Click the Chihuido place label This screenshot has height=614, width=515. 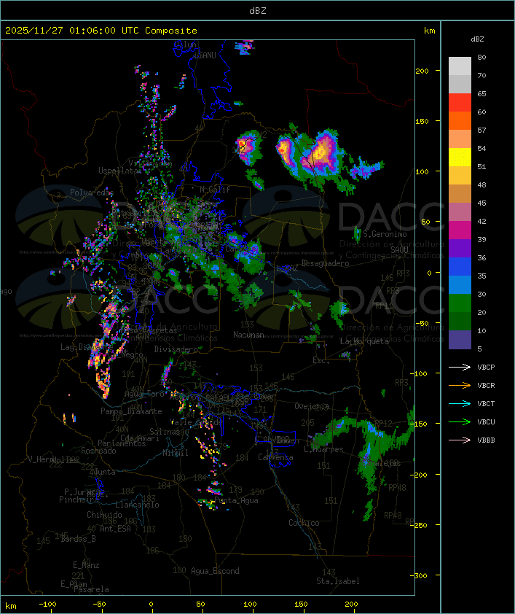coord(104,515)
